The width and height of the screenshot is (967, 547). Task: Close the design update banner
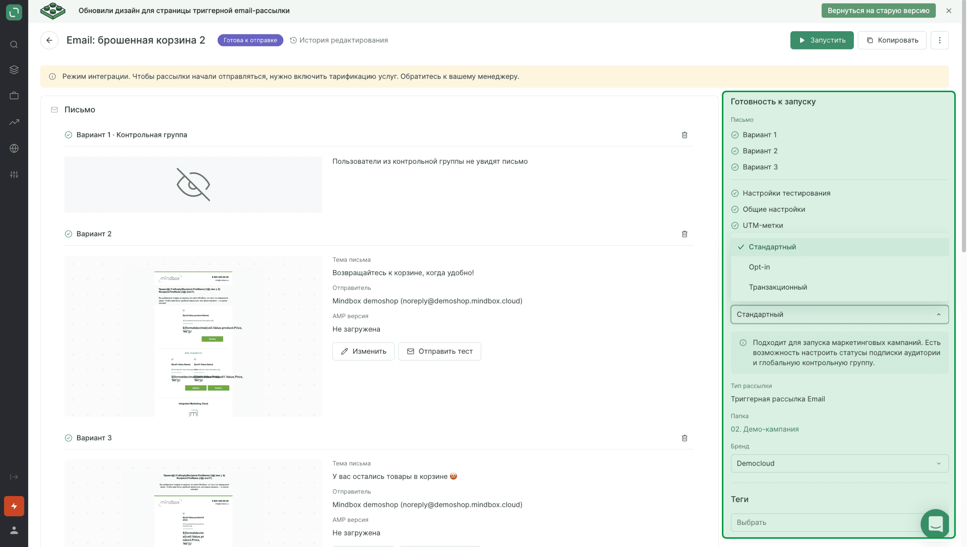coord(949,10)
